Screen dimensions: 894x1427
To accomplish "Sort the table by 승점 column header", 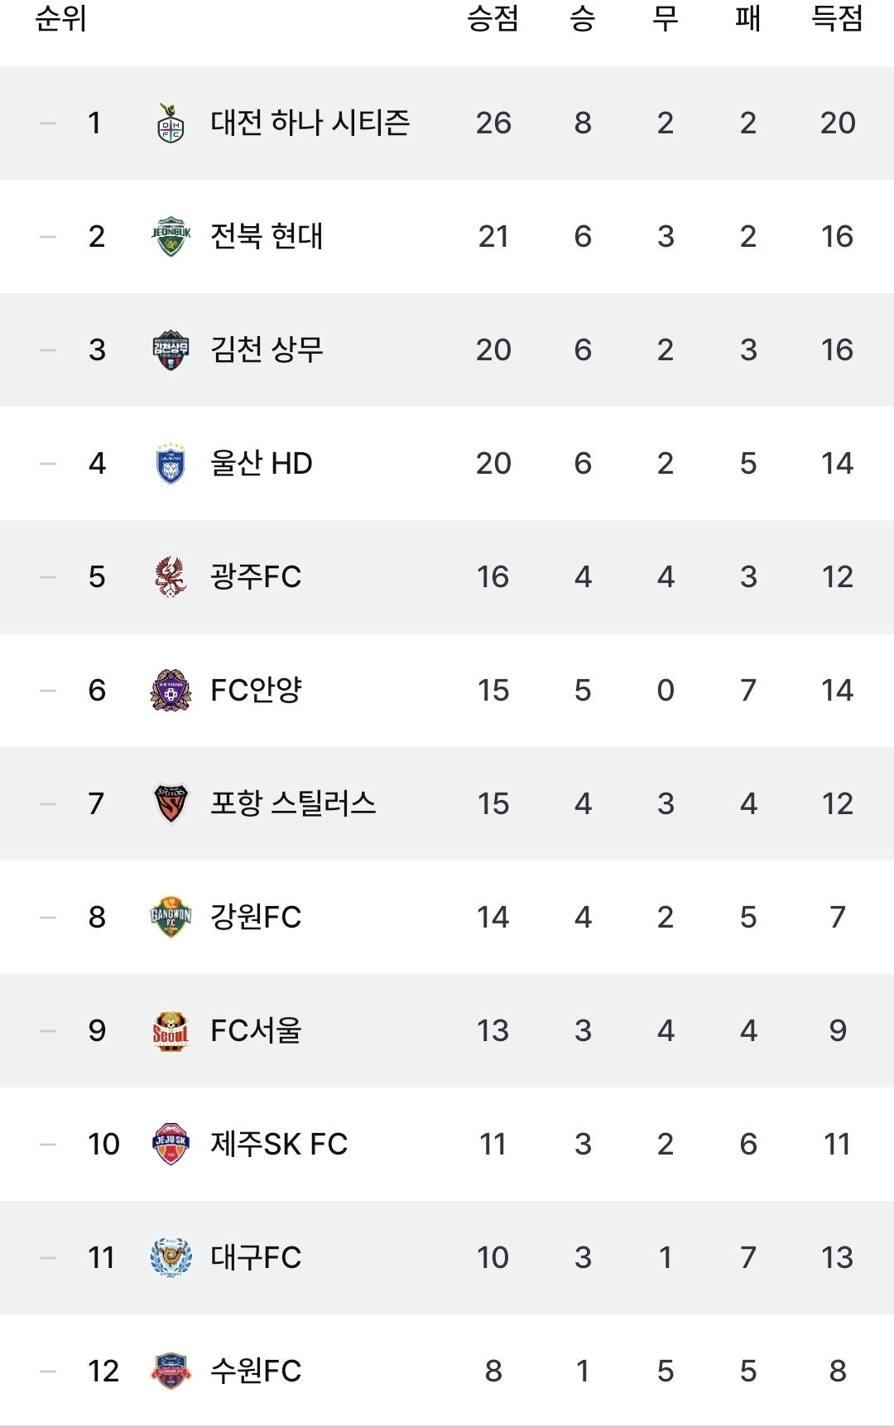I will click(x=493, y=18).
